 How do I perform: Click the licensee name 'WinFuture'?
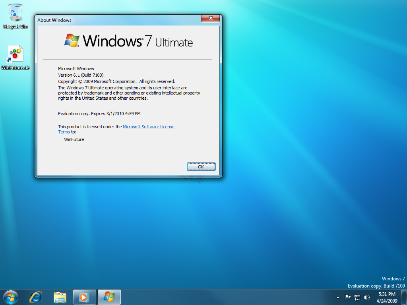tap(74, 139)
